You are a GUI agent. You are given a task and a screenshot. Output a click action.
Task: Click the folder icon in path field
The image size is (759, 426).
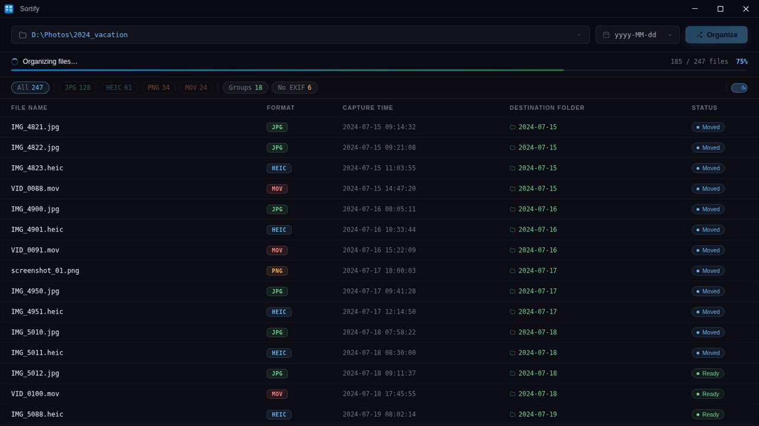click(x=23, y=35)
